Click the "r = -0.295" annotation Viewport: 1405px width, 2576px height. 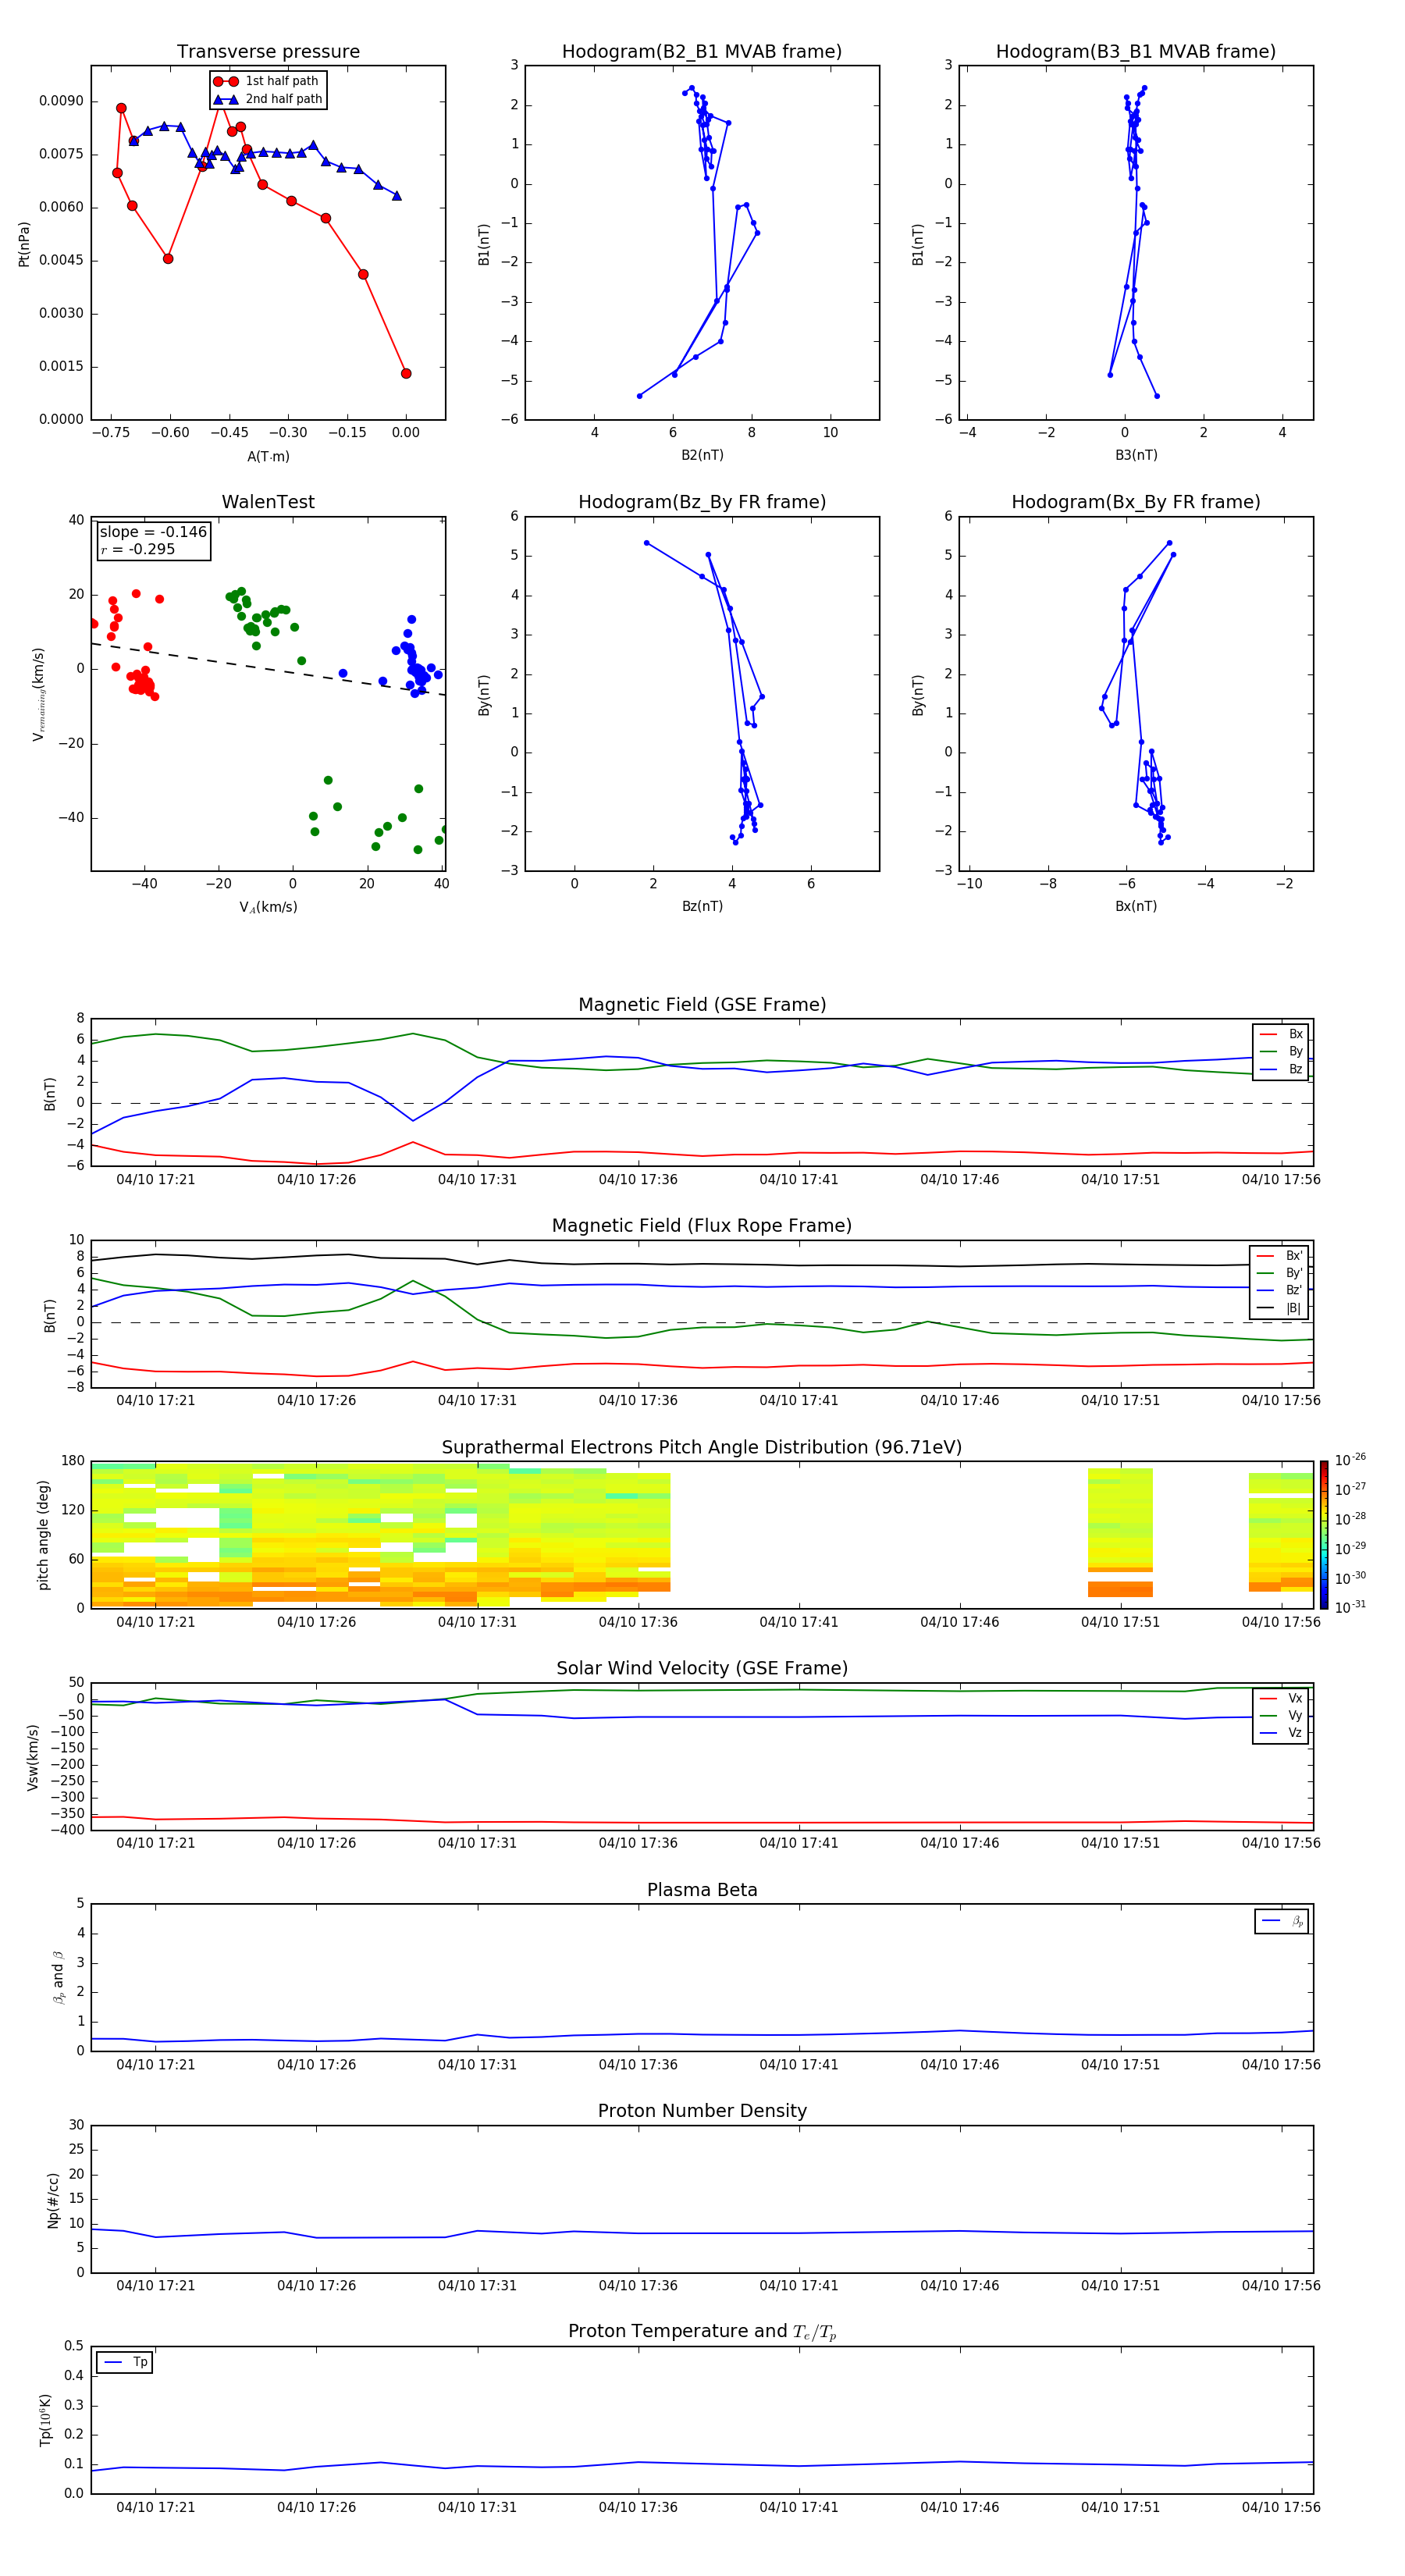pos(138,549)
